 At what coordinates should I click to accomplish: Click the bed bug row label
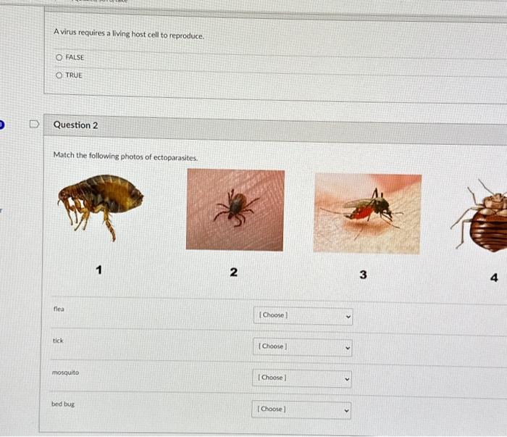click(63, 404)
